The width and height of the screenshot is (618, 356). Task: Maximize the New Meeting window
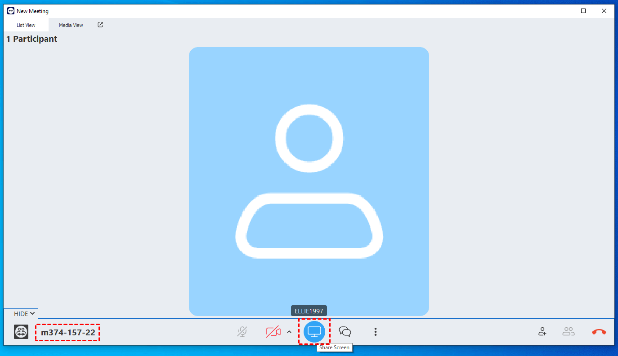[583, 11]
